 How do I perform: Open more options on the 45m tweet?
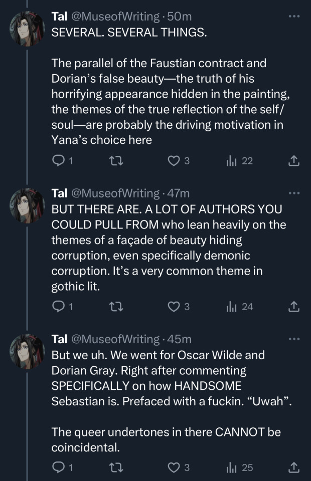point(294,339)
